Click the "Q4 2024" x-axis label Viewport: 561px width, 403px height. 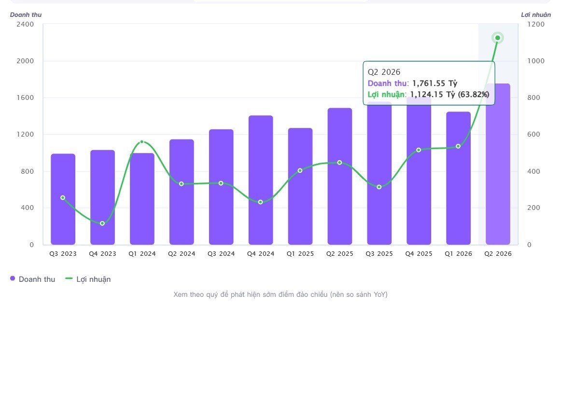point(261,254)
